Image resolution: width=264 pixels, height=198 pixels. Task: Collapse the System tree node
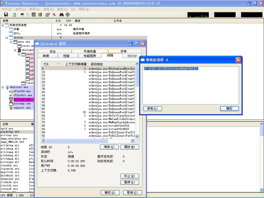tap(7, 38)
